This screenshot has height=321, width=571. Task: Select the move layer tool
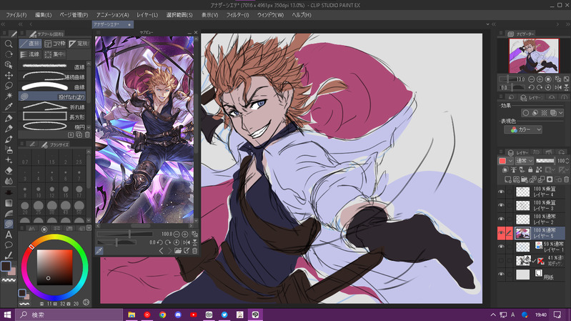pos(9,75)
